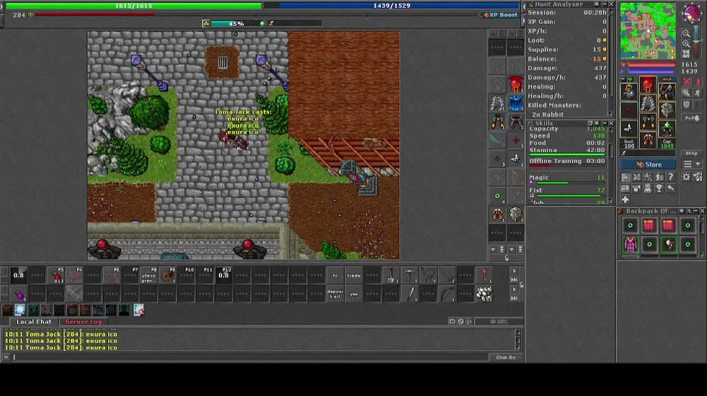
Task: Switch to the Server Log tab
Action: tap(84, 322)
